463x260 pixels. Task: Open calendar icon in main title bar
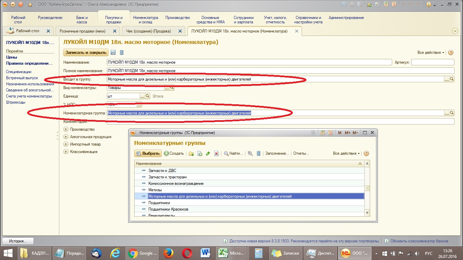pos(394,4)
